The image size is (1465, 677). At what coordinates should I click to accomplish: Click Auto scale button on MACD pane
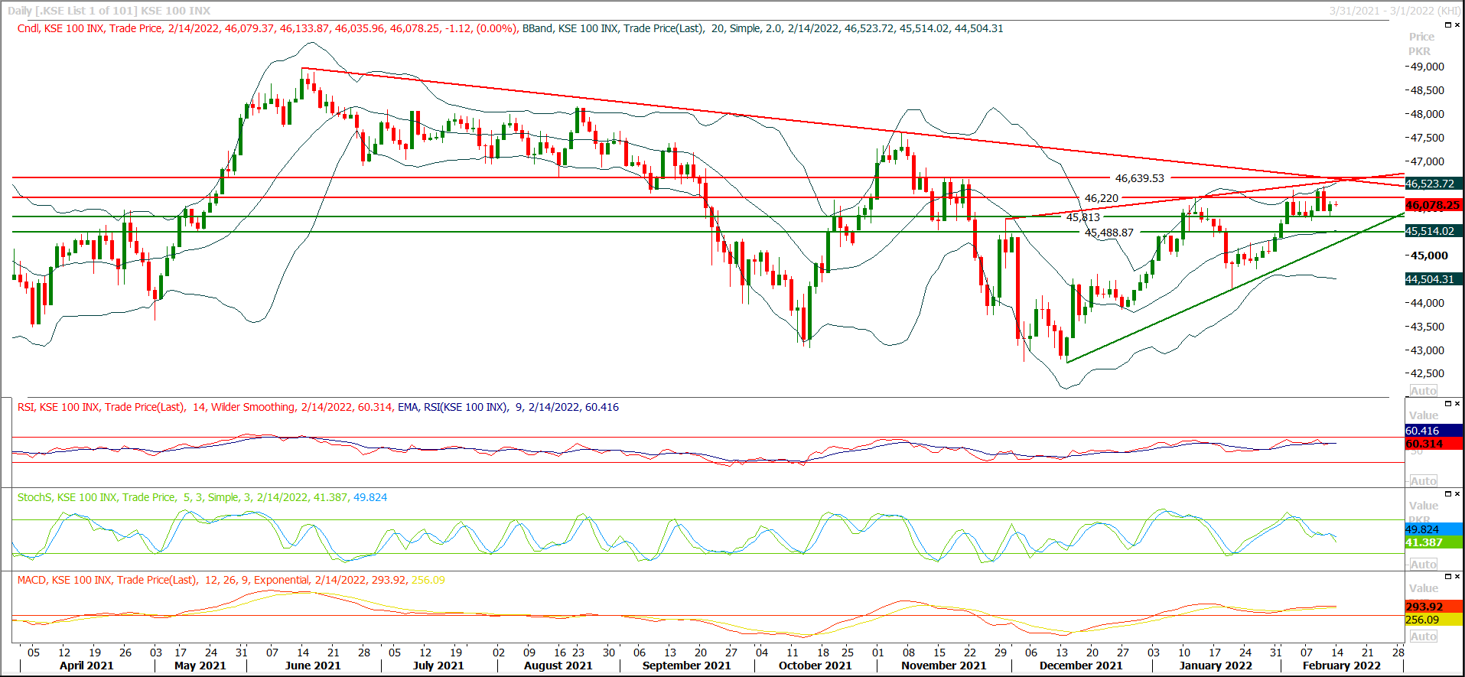(1423, 636)
